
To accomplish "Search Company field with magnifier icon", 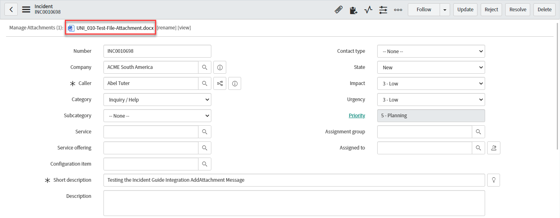I will [205, 67].
